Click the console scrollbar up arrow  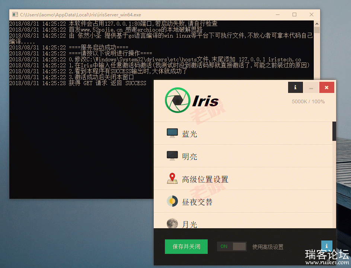[x=317, y=23]
